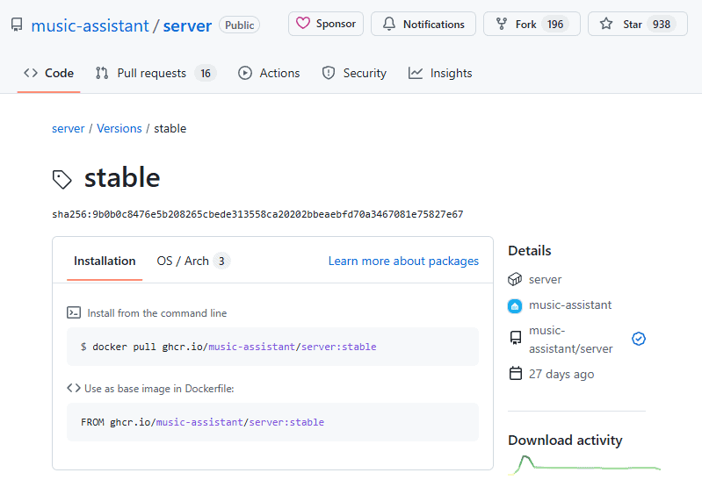Click the verified checkmark badge near music-assistant/server
The width and height of the screenshot is (702, 480).
pos(639,339)
